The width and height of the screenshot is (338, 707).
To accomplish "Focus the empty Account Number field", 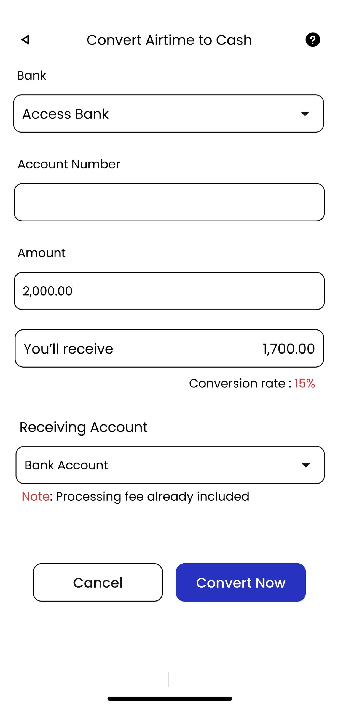I will point(169,202).
